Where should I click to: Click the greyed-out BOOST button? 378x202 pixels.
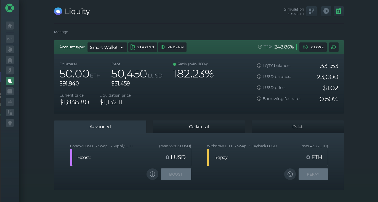176,174
